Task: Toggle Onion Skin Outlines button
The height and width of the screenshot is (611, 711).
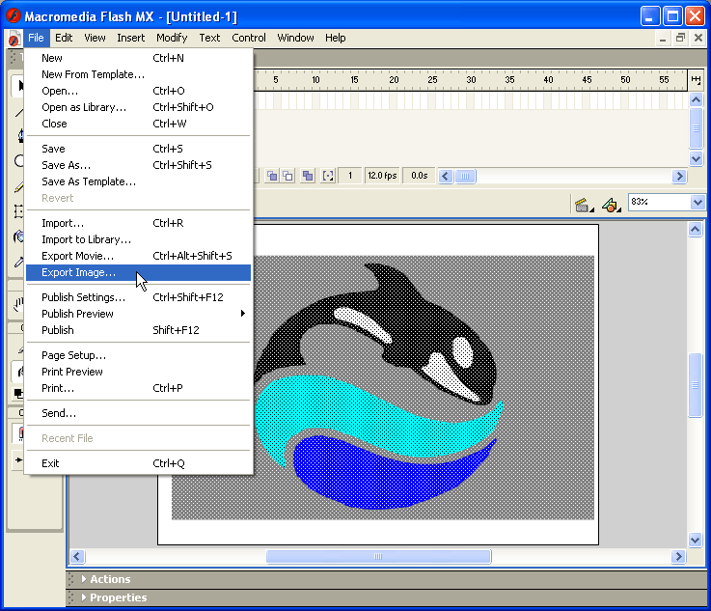Action: (287, 176)
